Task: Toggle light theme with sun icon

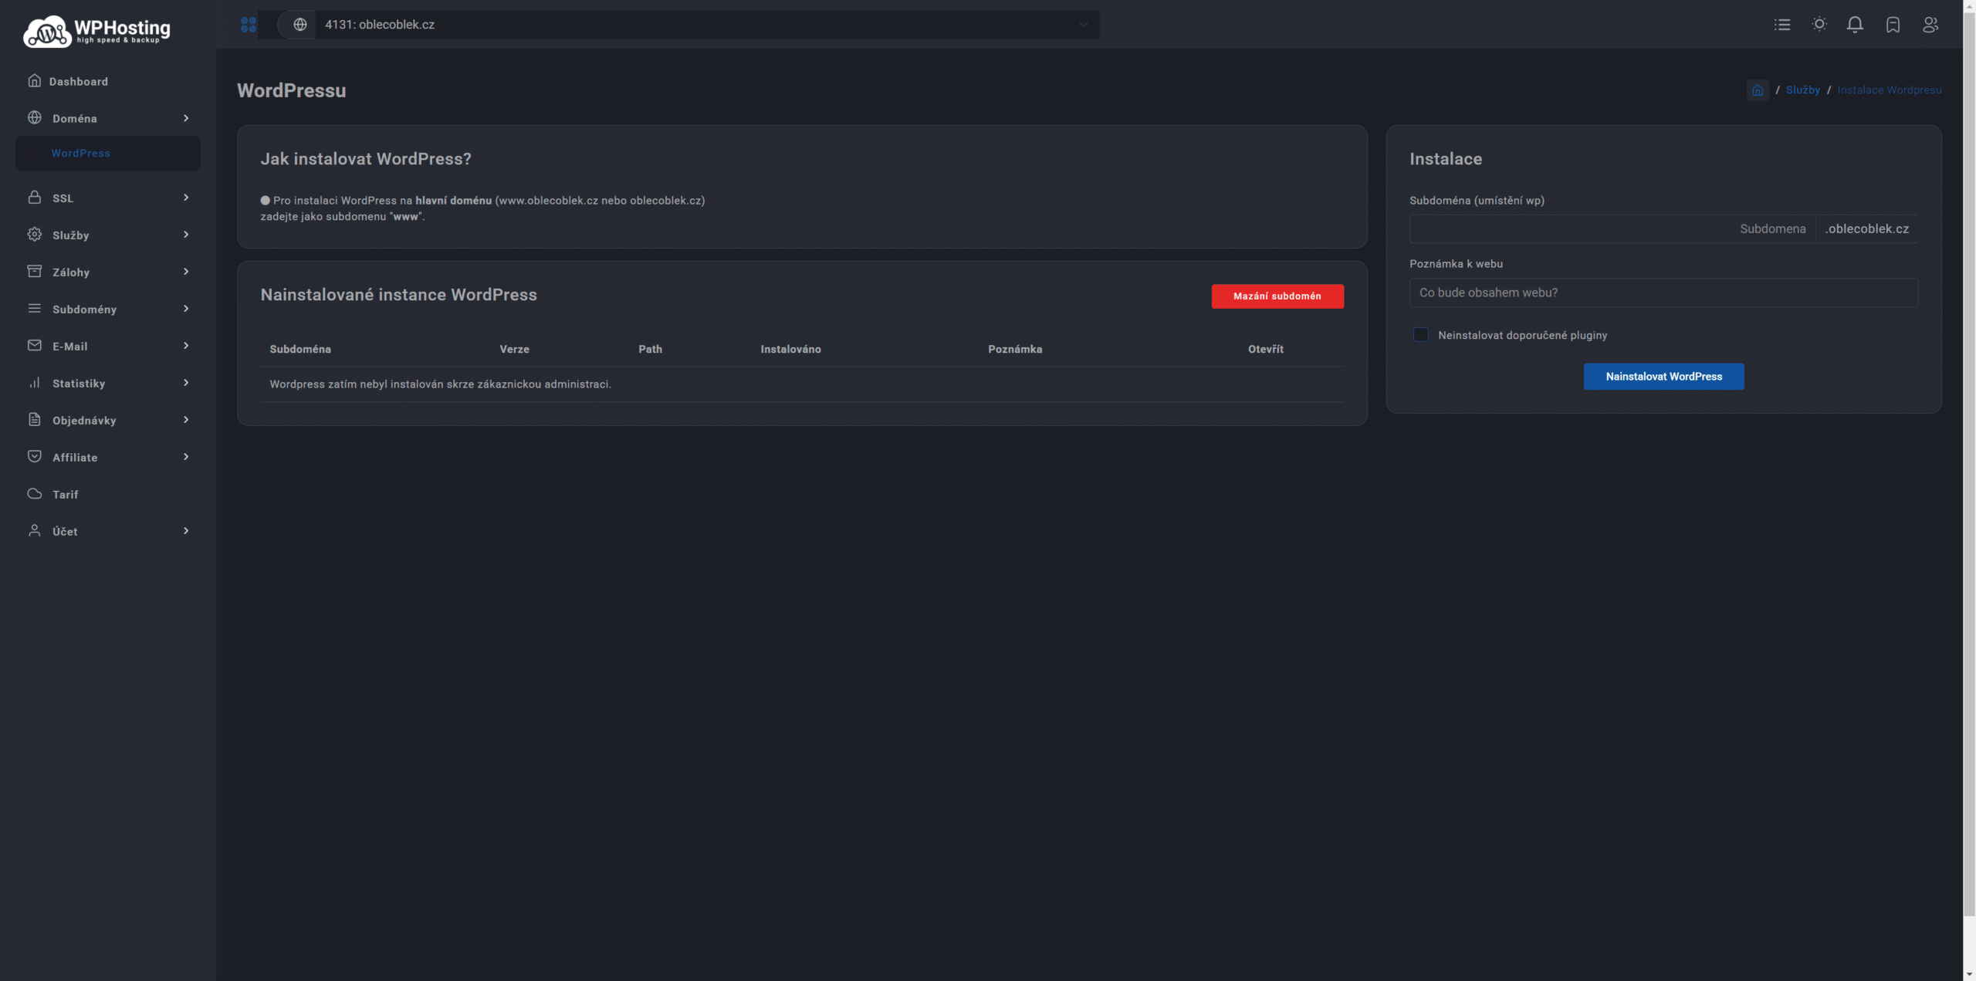Action: [x=1819, y=24]
